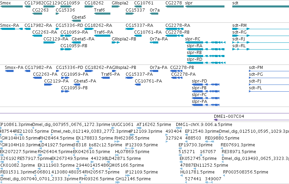The width and height of the screenshot is (289, 184).
Task: Click the CG10959-RB transcript
Action: pos(66,49)
